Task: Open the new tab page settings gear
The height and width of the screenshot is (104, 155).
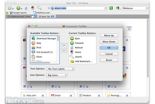Action: [129, 29]
